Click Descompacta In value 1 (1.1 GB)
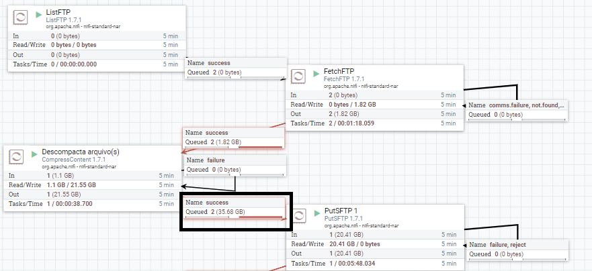This screenshot has height=271, width=592. pos(60,176)
